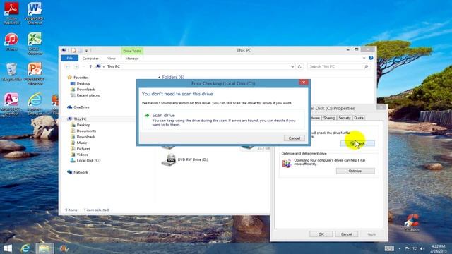
Task: Open the WINWORD desktop shortcut
Action: (35, 13)
